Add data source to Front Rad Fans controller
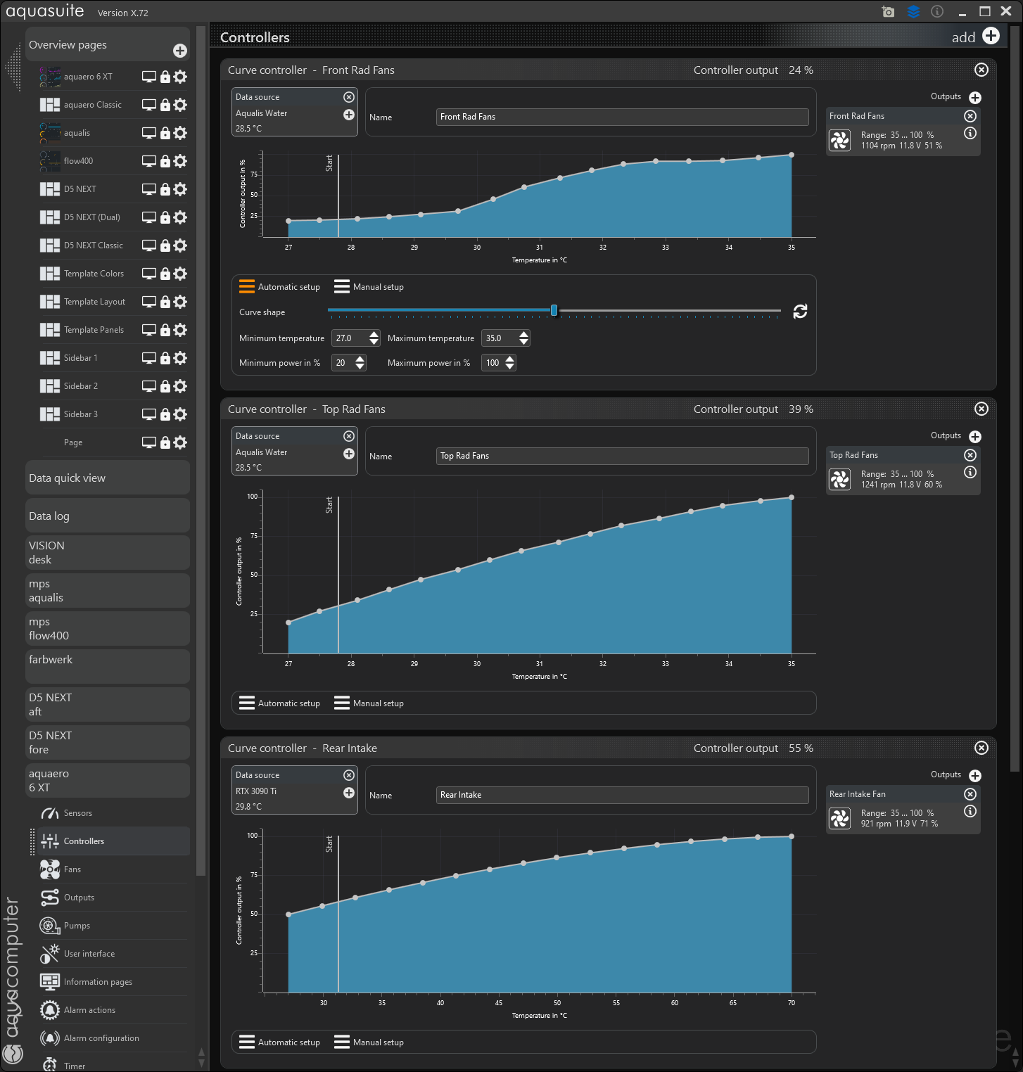1023x1072 pixels. (x=349, y=115)
